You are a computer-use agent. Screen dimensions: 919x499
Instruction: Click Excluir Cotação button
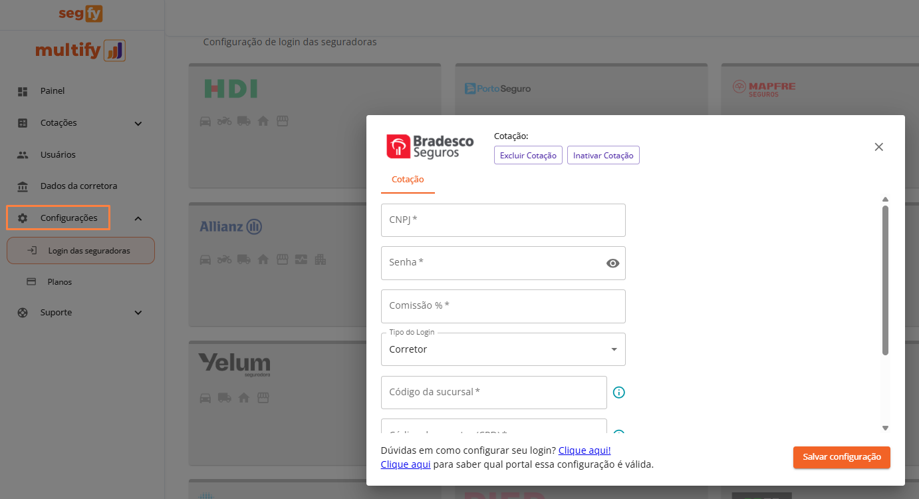coord(528,155)
